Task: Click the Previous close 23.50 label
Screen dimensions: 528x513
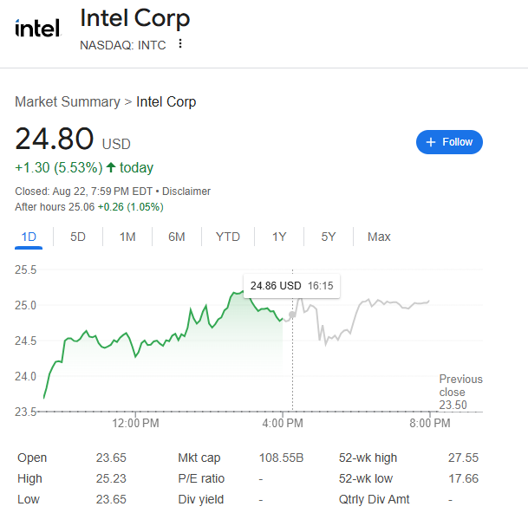Action: [460, 392]
